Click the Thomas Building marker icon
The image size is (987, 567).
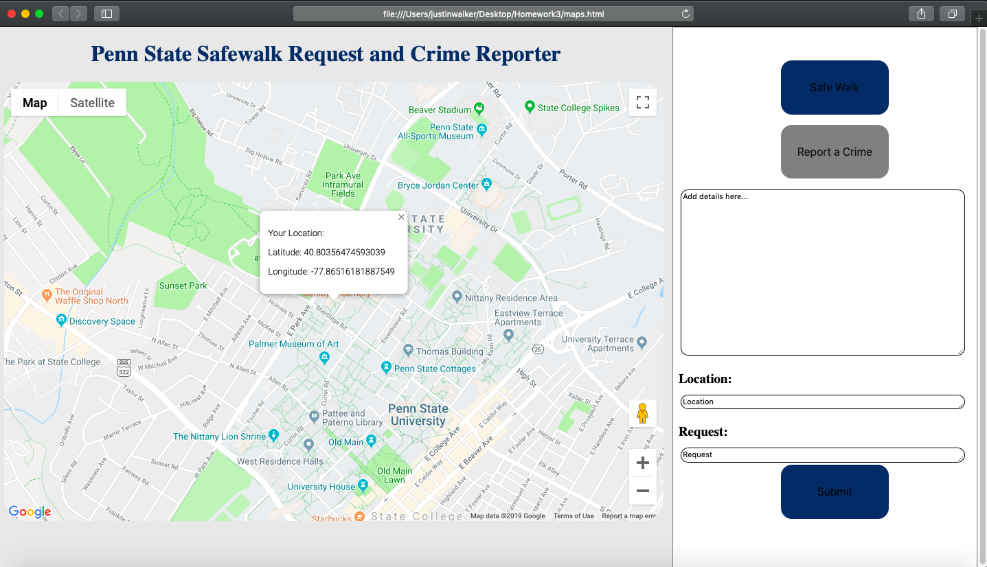(408, 350)
